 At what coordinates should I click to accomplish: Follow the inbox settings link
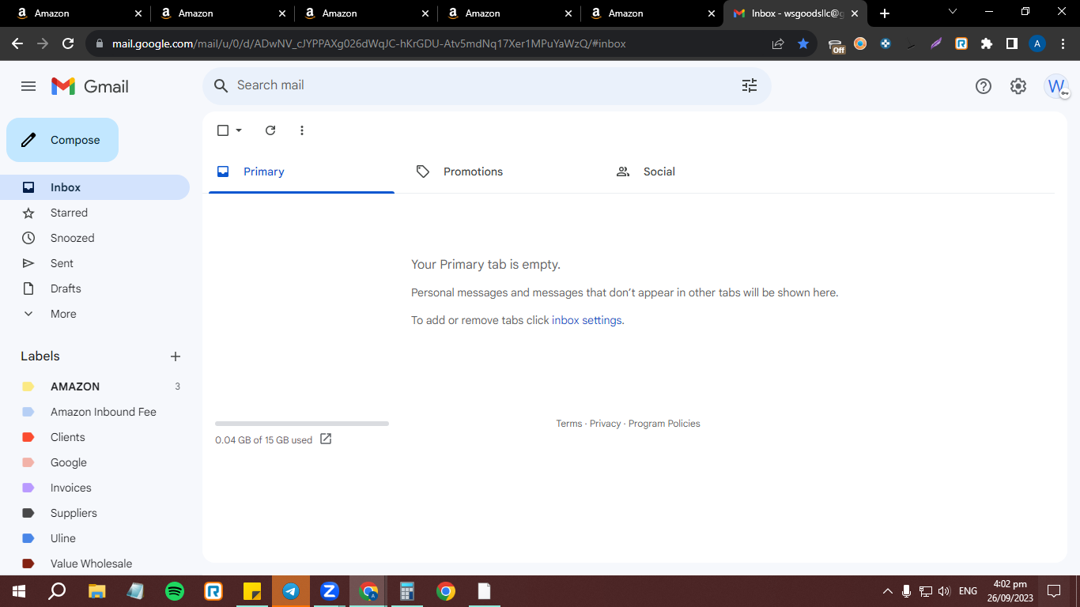(x=587, y=320)
